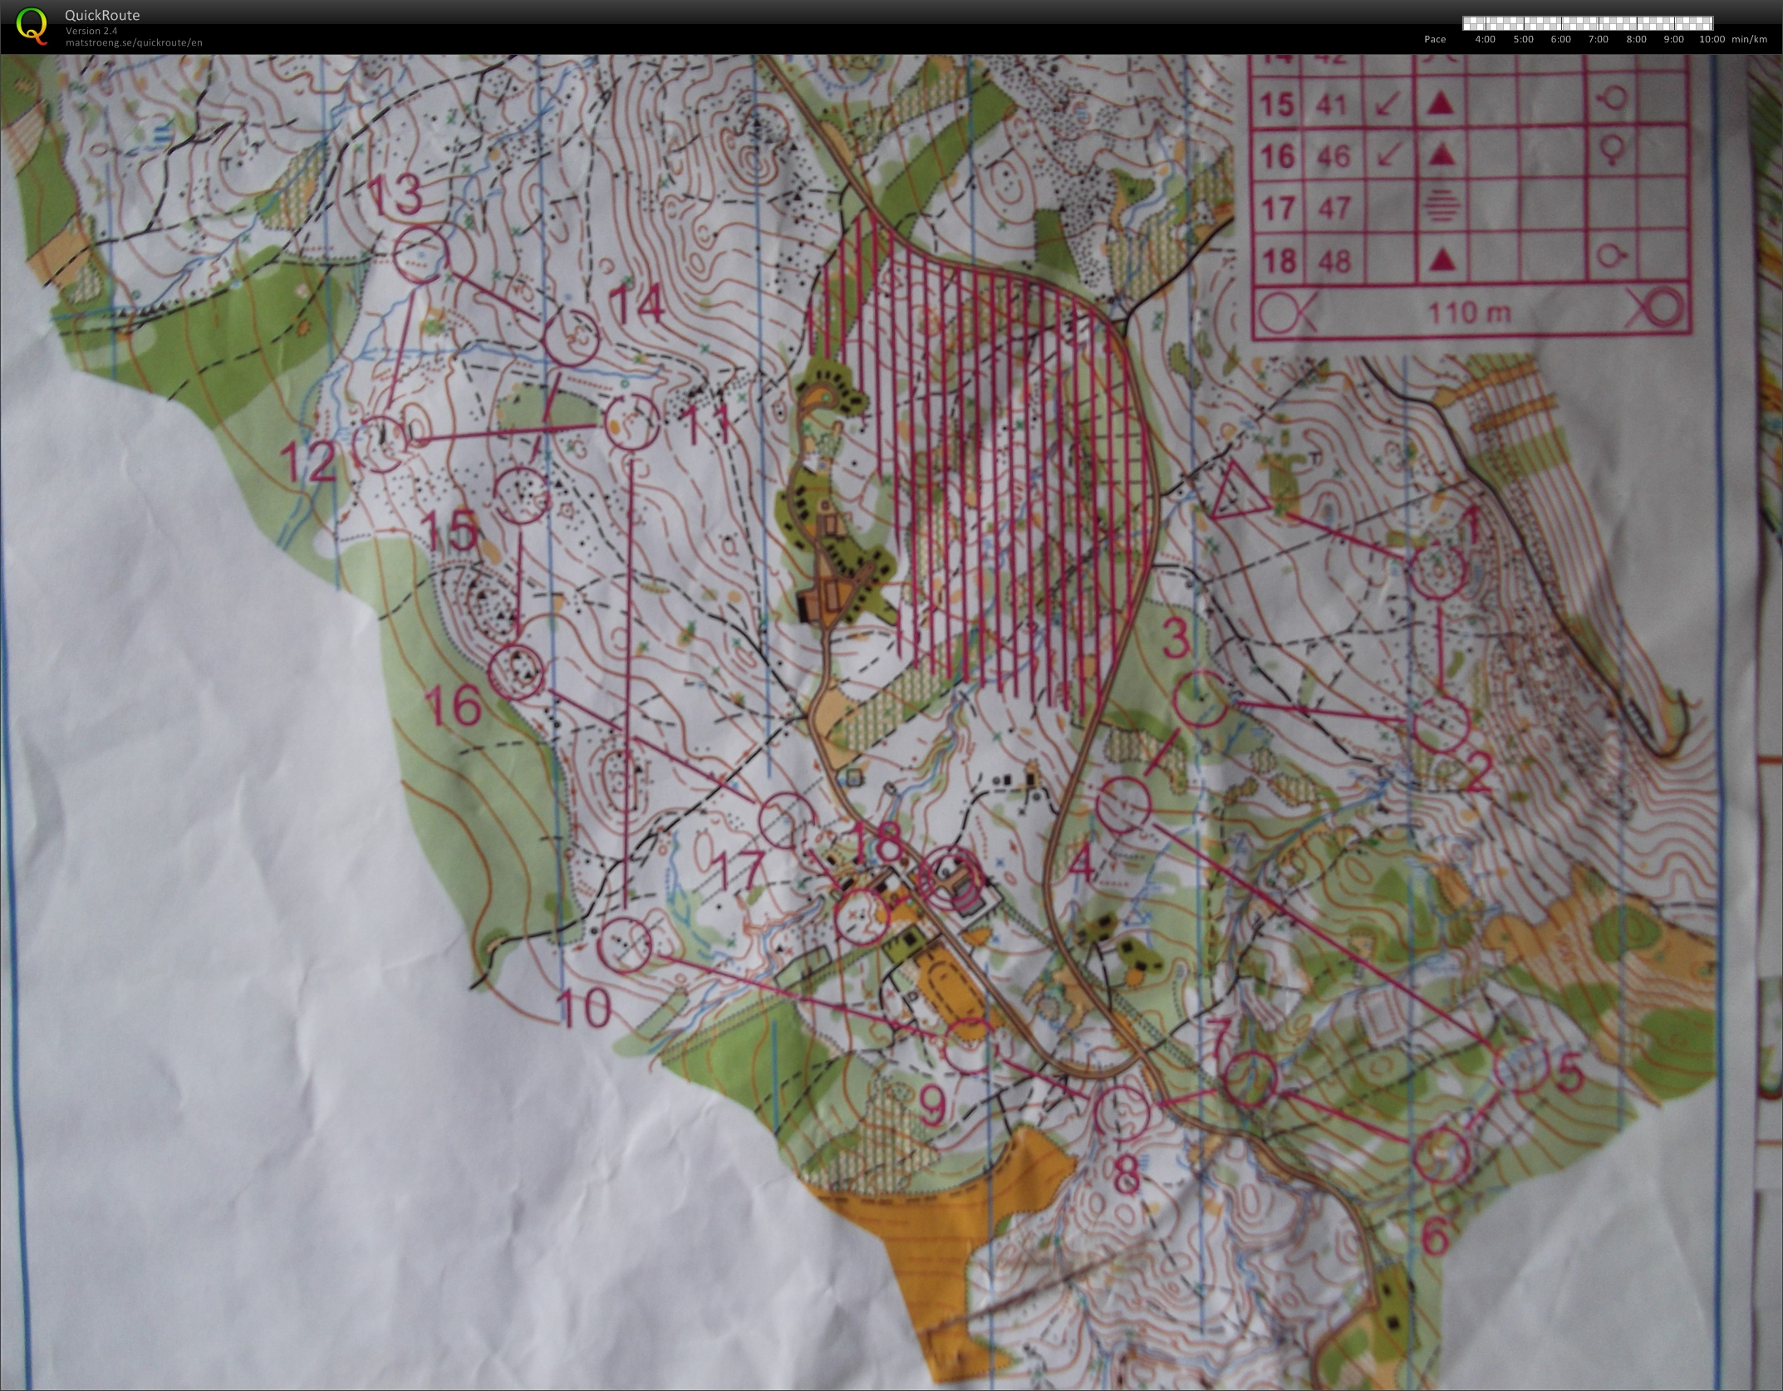
Task: Click the circle position symbol in row 16
Action: click(1614, 151)
